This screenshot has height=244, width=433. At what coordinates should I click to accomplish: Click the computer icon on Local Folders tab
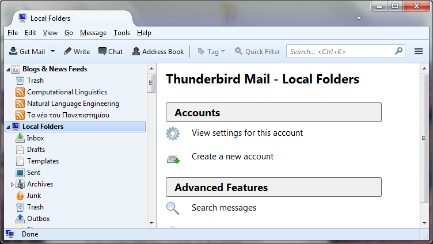pos(22,18)
